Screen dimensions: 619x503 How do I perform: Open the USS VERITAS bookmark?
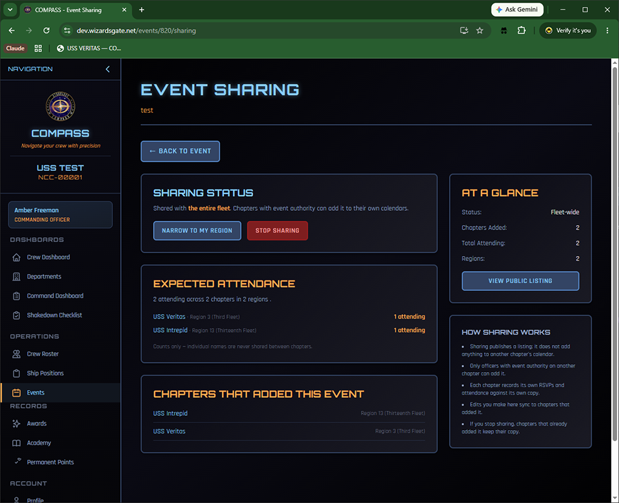89,48
